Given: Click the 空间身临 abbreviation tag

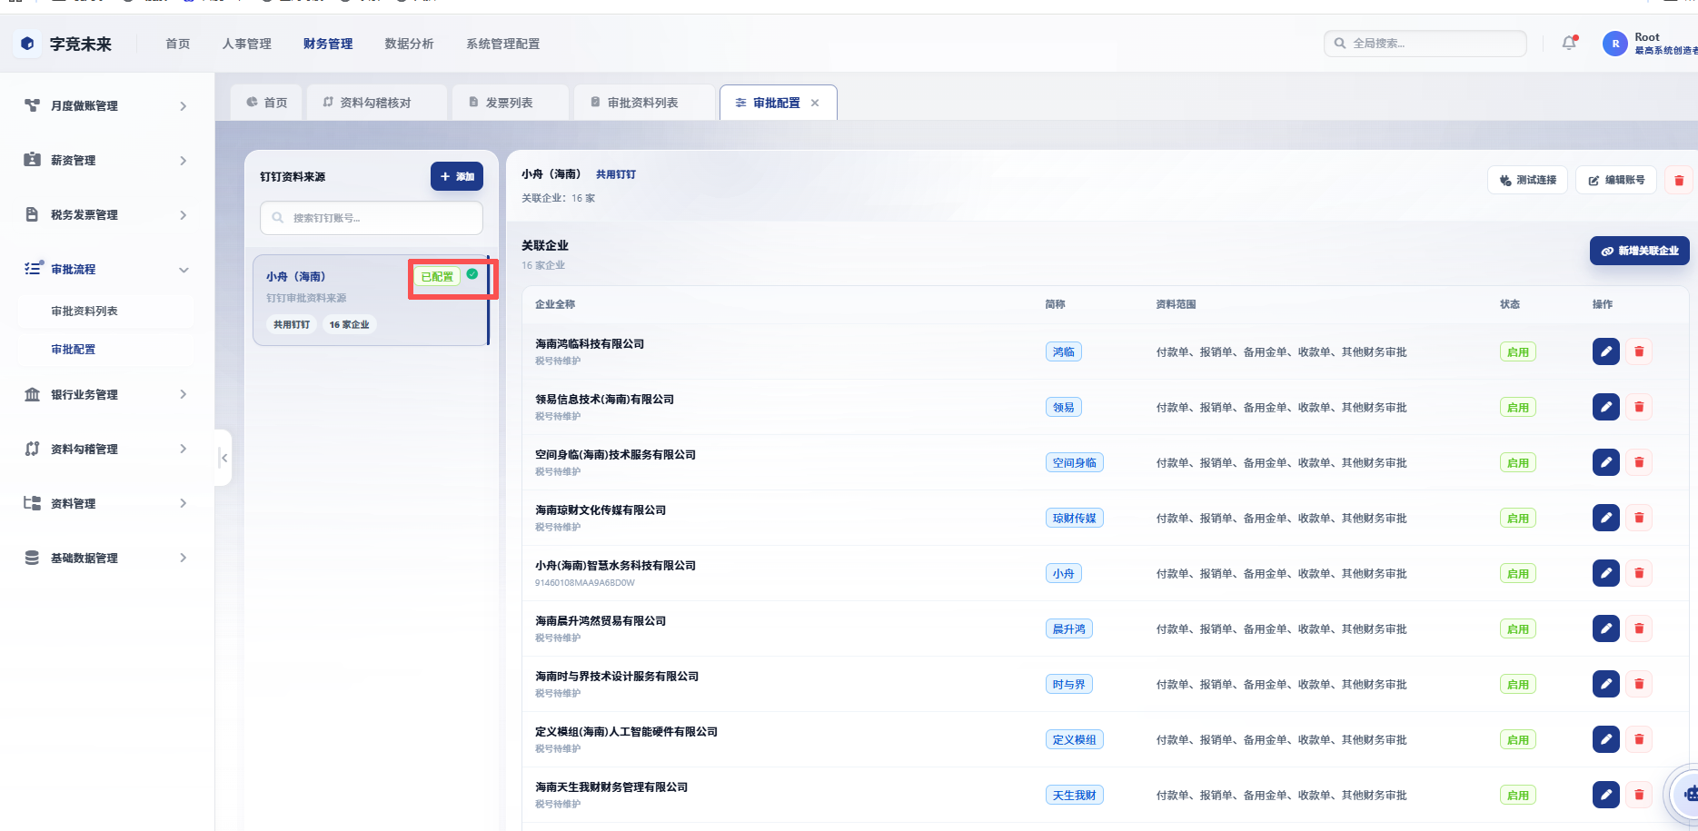Looking at the screenshot, I should [1074, 462].
